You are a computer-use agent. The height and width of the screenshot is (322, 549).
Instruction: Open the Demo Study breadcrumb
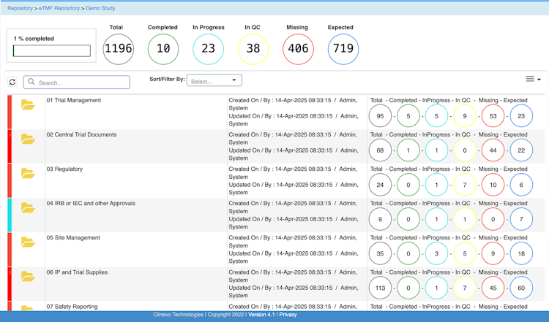point(100,8)
